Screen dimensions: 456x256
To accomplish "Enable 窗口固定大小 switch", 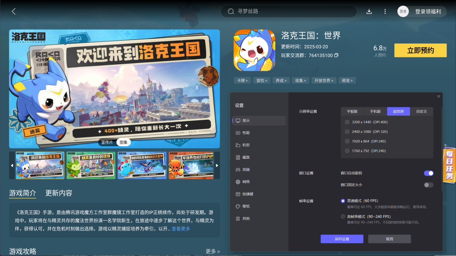I will click(x=428, y=185).
